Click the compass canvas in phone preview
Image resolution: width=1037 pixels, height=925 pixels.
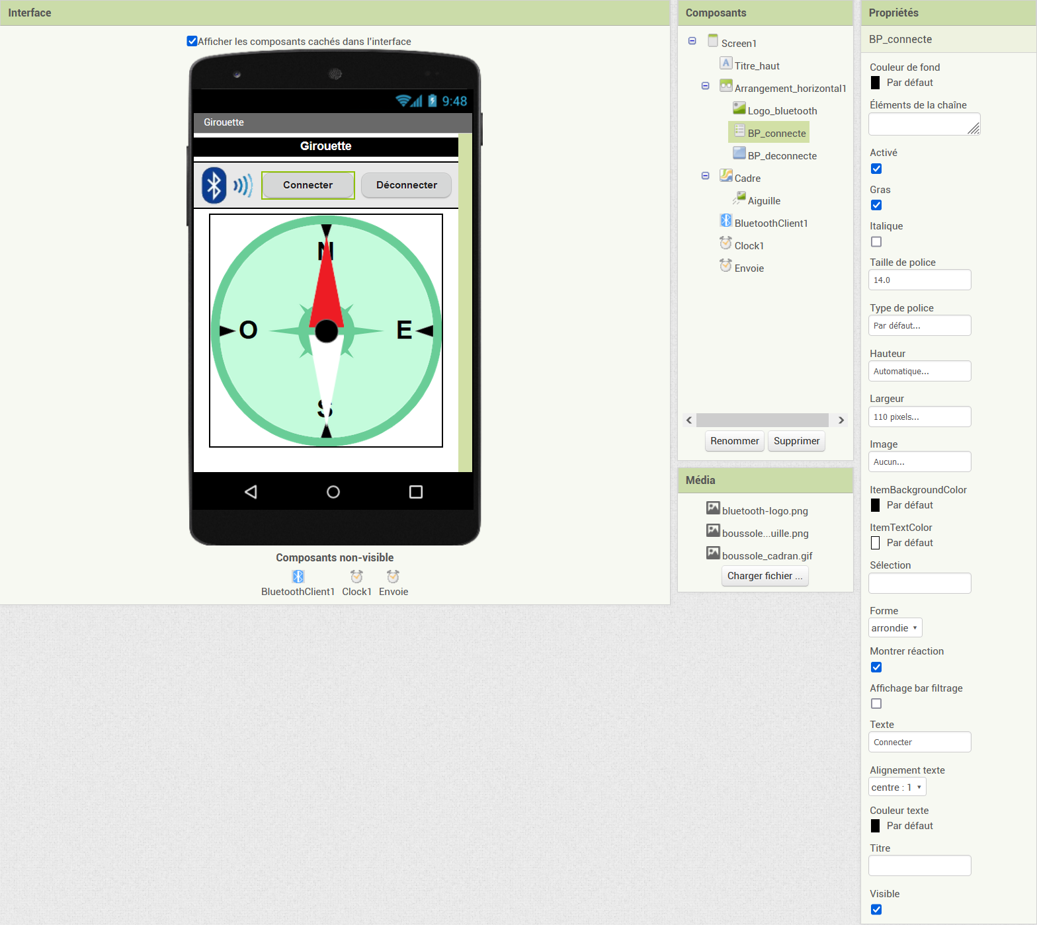pos(326,331)
